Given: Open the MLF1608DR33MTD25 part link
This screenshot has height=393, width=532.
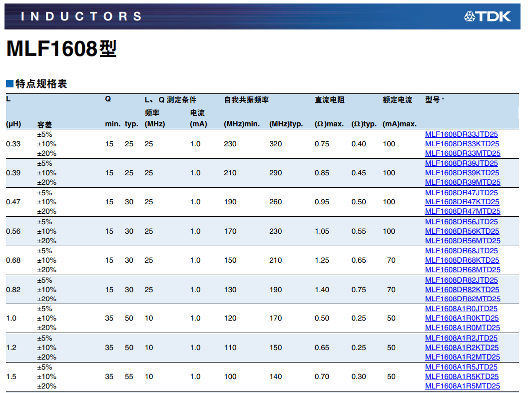Looking at the screenshot, I should [x=463, y=153].
